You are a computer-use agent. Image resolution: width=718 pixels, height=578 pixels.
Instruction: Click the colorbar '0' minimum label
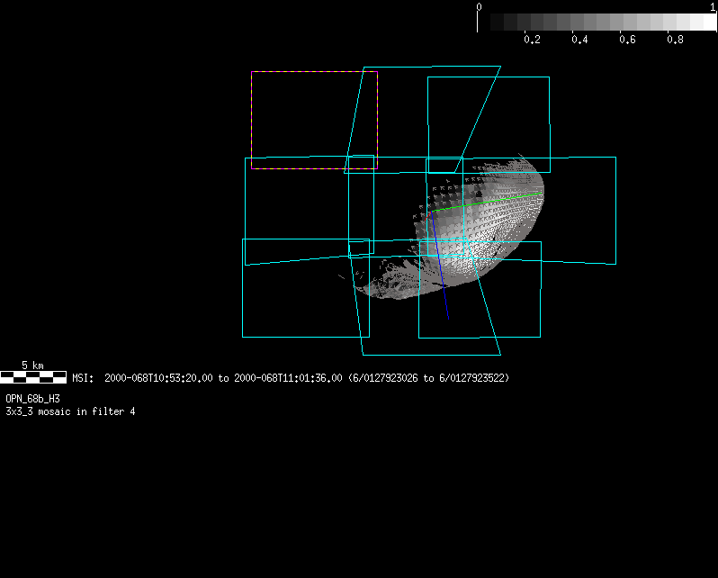(479, 7)
